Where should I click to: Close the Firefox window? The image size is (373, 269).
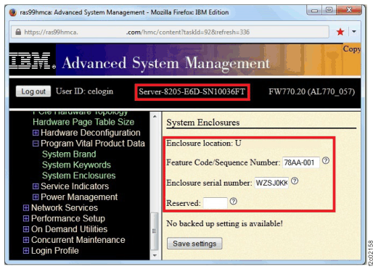[349, 10]
